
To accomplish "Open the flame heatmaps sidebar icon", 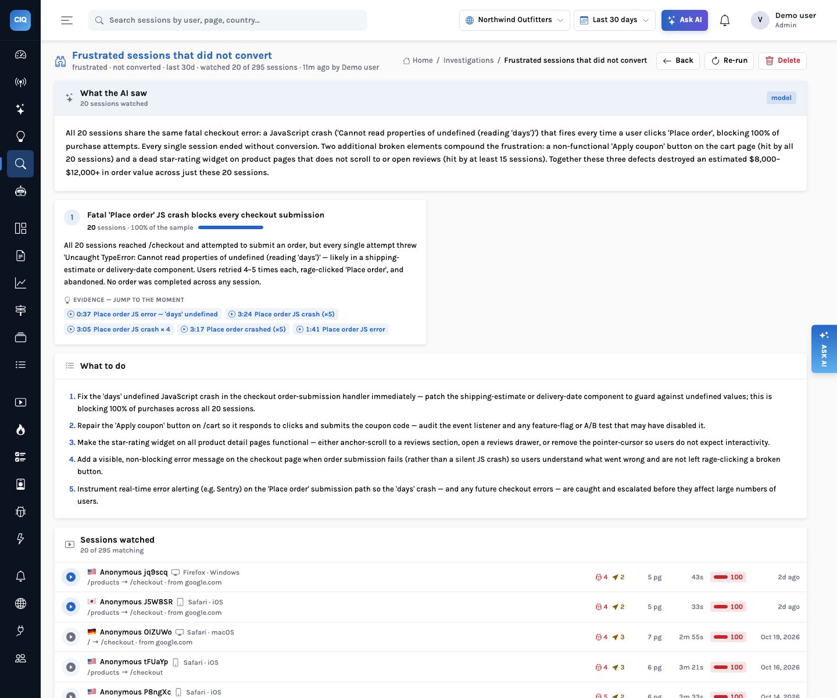I will [x=20, y=429].
